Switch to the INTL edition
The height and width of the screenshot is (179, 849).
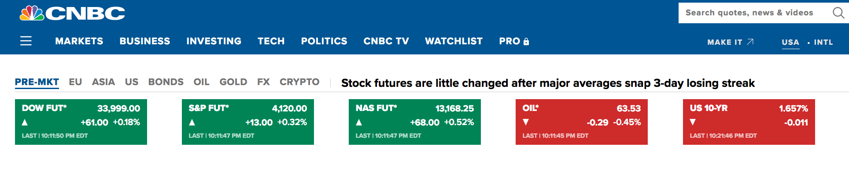coord(823,42)
